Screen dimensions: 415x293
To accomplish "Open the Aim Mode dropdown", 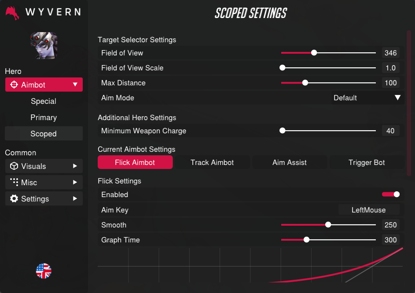I will tap(367, 98).
